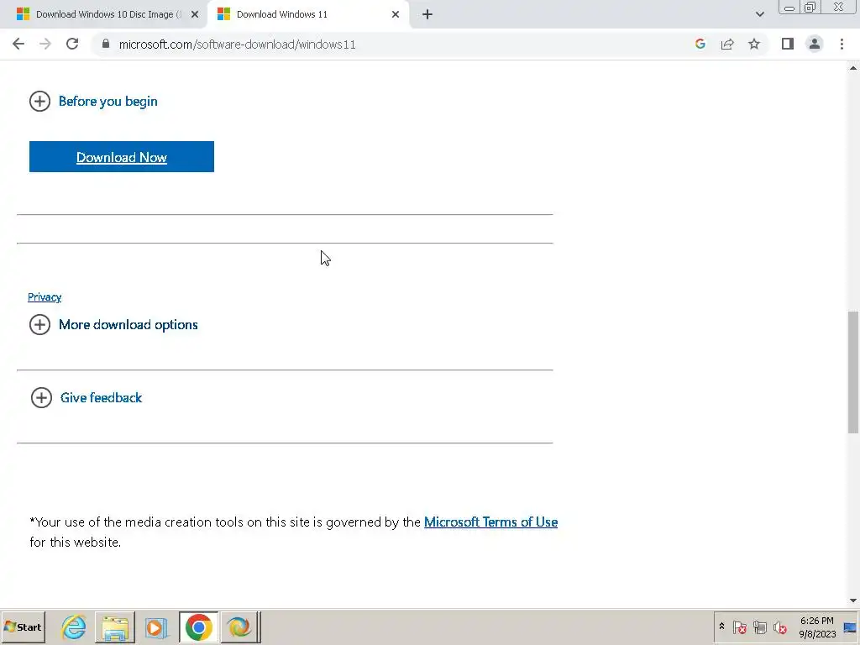Open the Action Center flag icon

(x=739, y=627)
